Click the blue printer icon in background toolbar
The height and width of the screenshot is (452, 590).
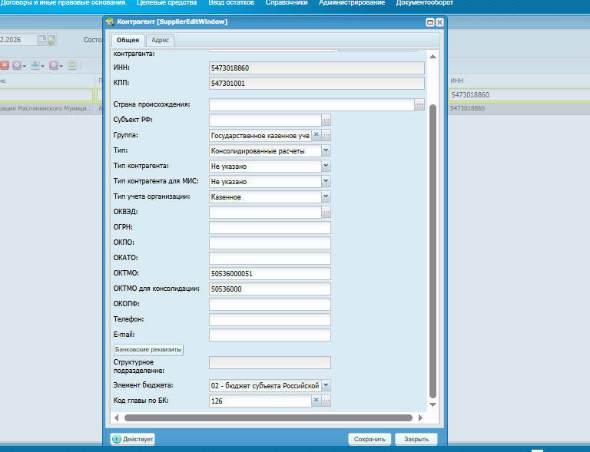(x=35, y=65)
